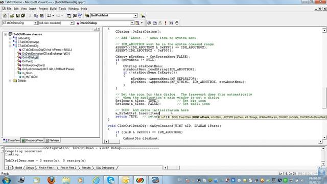Screen dimensions: 327x184
Task: Switch to the ResourceView tab
Action: pos(32,141)
